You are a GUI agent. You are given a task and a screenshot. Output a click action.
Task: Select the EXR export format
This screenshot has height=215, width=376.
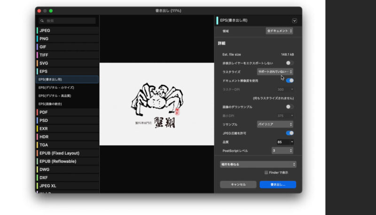(x=68, y=128)
